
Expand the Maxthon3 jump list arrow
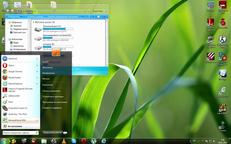pyautogui.click(x=37, y=59)
